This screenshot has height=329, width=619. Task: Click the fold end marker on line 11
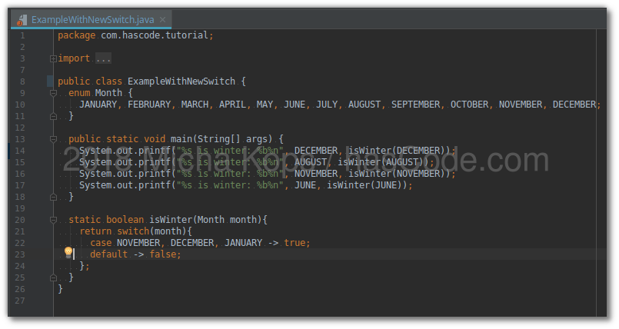pos(53,116)
